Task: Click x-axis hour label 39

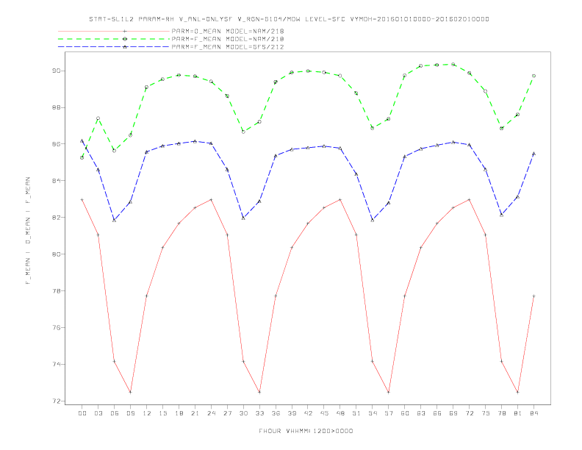Action: click(292, 413)
